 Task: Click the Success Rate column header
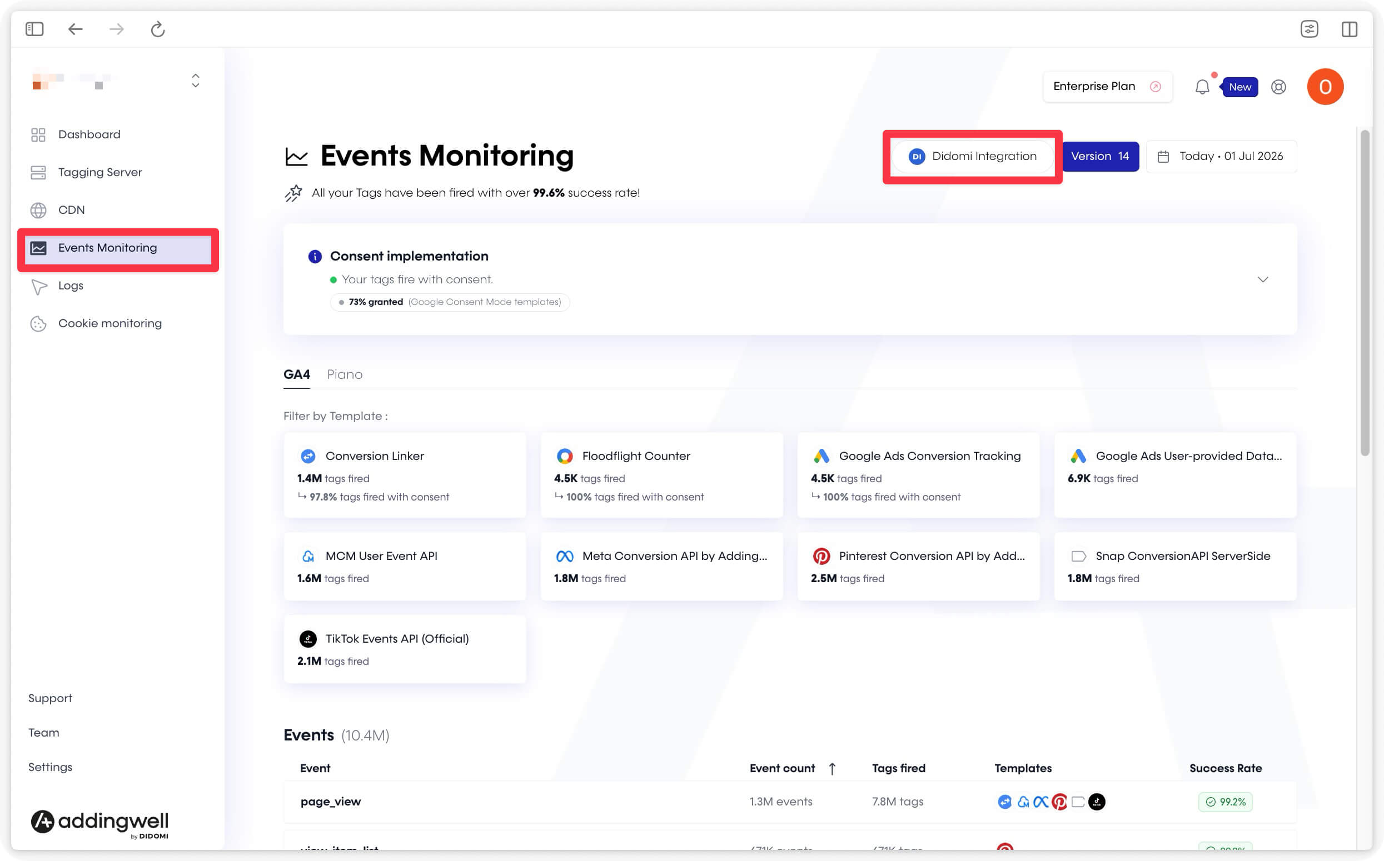(x=1225, y=768)
